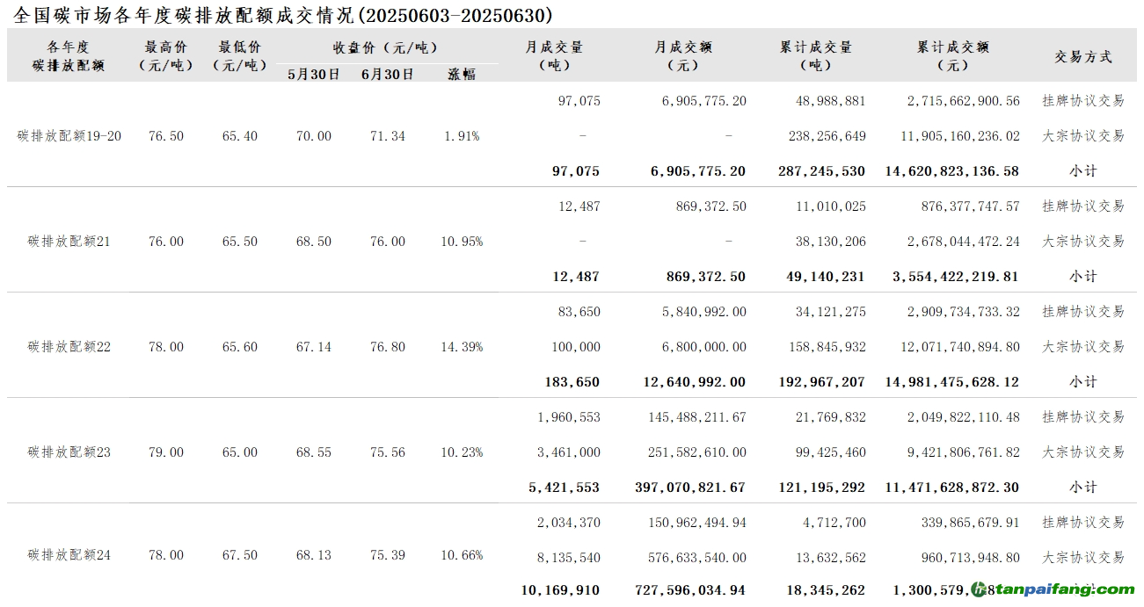Select the 碳排放配额22 row label
This screenshot has height=607, width=1144.
69,347
